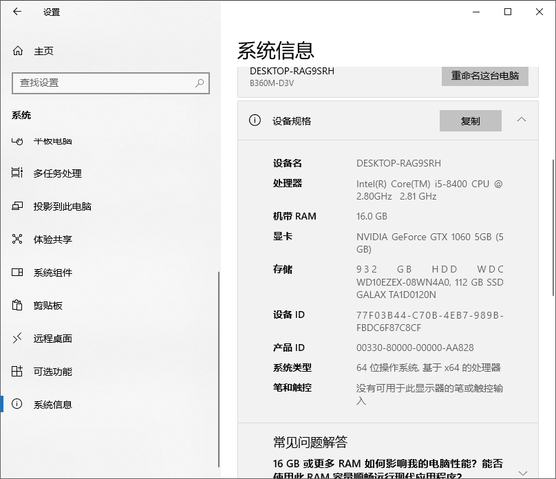Click the device ID 77F03B44 value
Image resolution: width=556 pixels, height=479 pixels.
(x=430, y=321)
